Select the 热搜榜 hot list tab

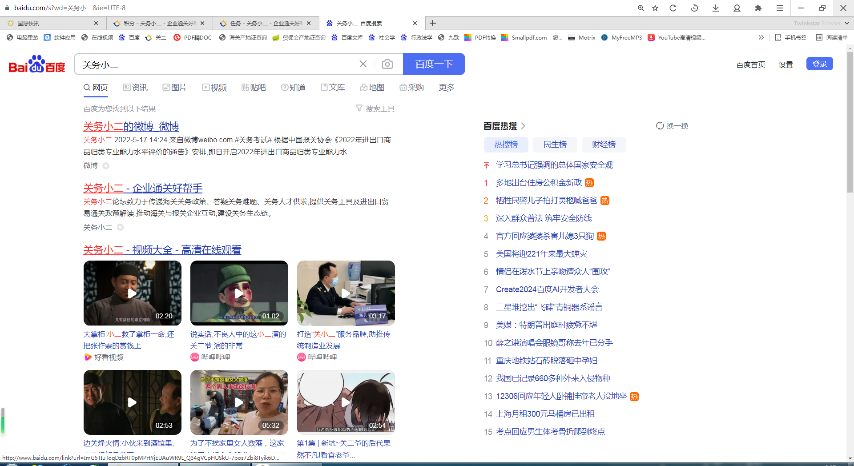(x=506, y=145)
